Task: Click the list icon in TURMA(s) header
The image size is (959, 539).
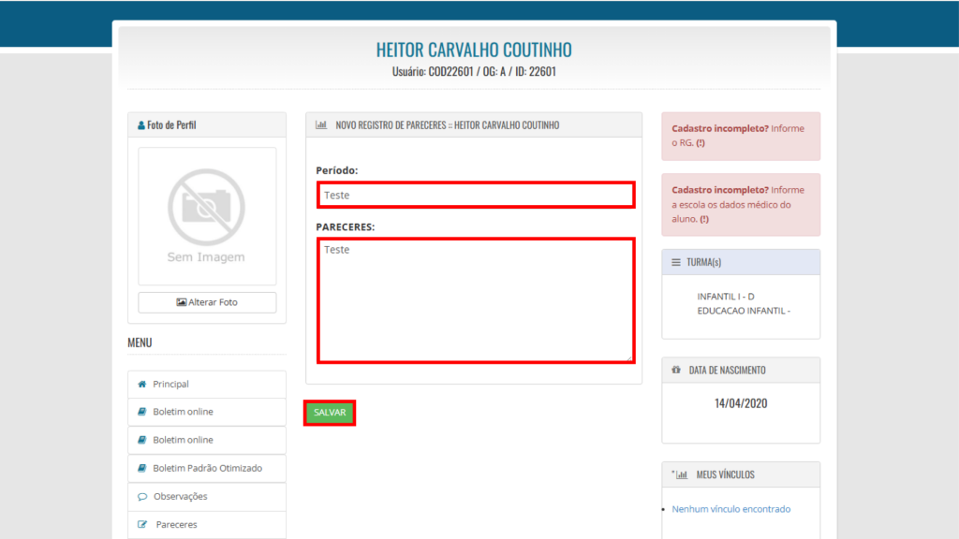Action: point(676,263)
